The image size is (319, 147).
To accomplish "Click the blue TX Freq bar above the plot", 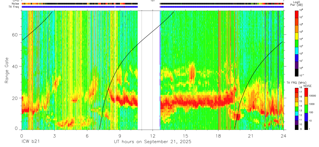I will (x=152, y=7).
